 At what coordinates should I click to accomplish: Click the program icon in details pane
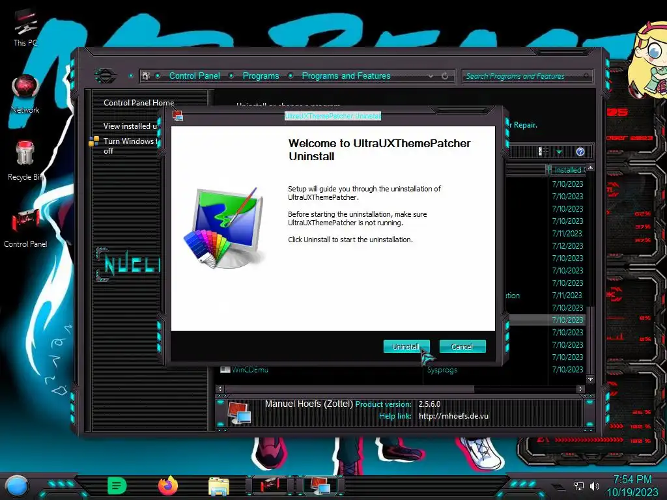(239, 412)
